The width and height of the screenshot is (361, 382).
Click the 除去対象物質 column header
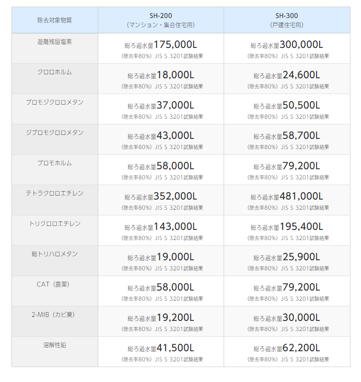tap(55, 20)
